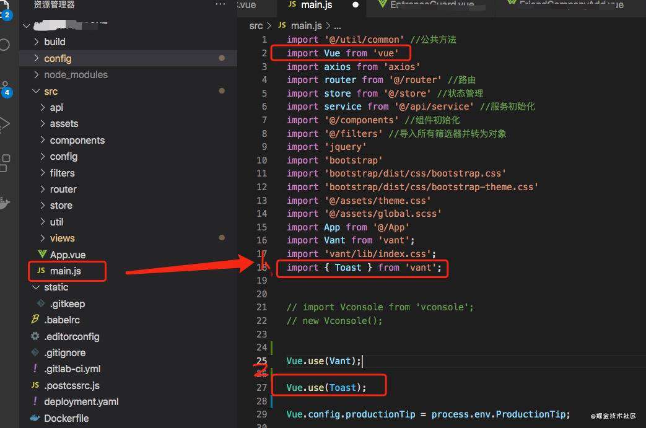Click the Docker whale icon of Dockerfile
The image size is (646, 428).
coord(35,417)
